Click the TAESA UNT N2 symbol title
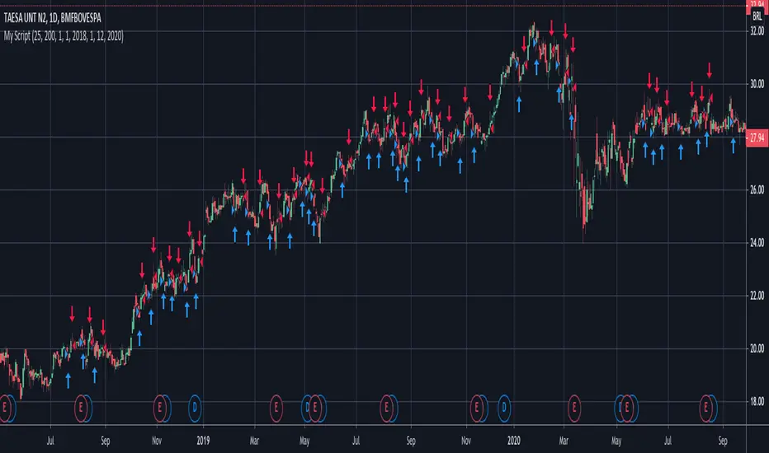 (53, 19)
